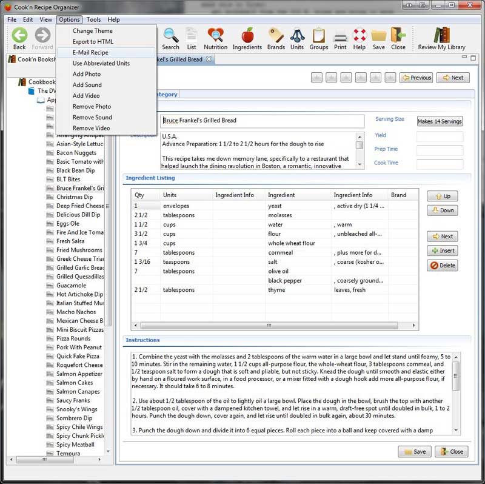
Task: Click Next beside the ingredient table
Action: point(443,236)
